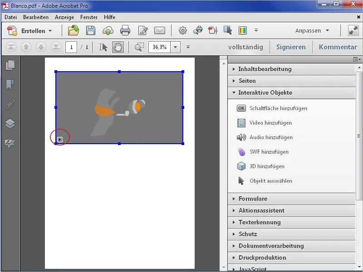Click the color spectrum output preview icon
The image size is (363, 272).
[243, 30]
